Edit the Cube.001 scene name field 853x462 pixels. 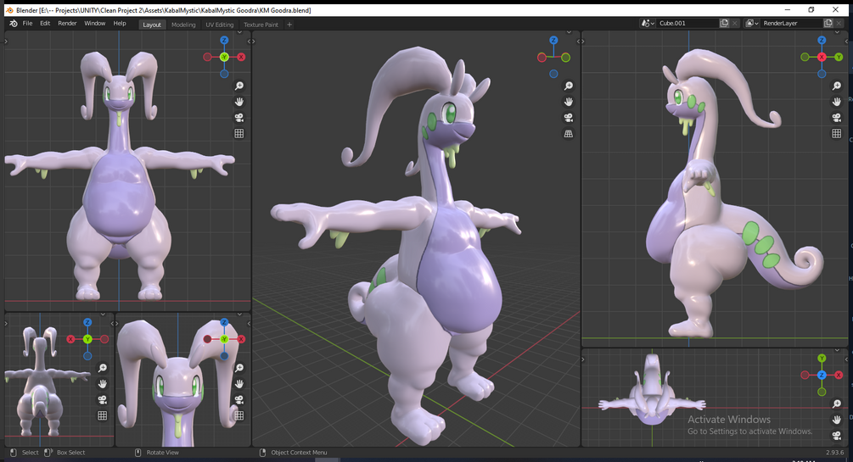687,24
